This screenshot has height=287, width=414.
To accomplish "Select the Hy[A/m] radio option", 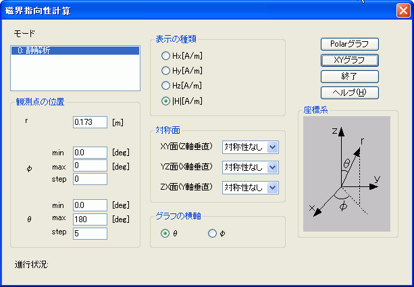I will [x=165, y=70].
